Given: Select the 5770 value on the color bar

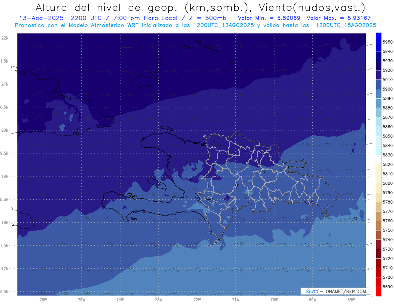Looking at the screenshot, I should coord(388,211).
